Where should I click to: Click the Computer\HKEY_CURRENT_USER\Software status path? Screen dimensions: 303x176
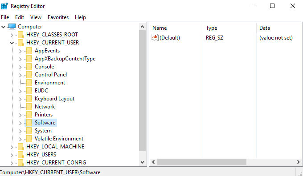click(50, 172)
